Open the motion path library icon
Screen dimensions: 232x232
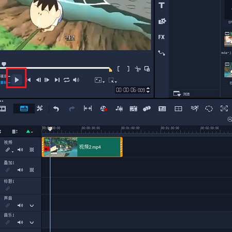pos(161,53)
